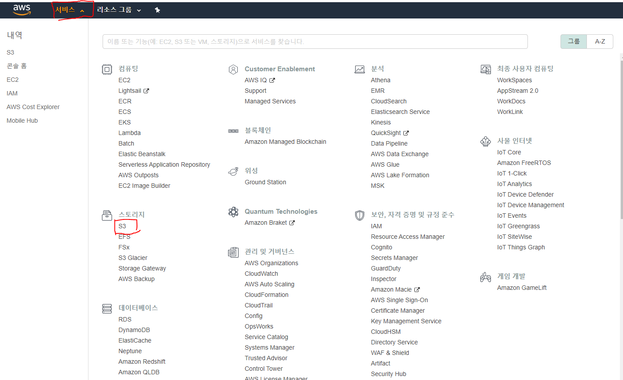Click the Storage (스토리지) category icon
The image size is (623, 380).
[107, 215]
